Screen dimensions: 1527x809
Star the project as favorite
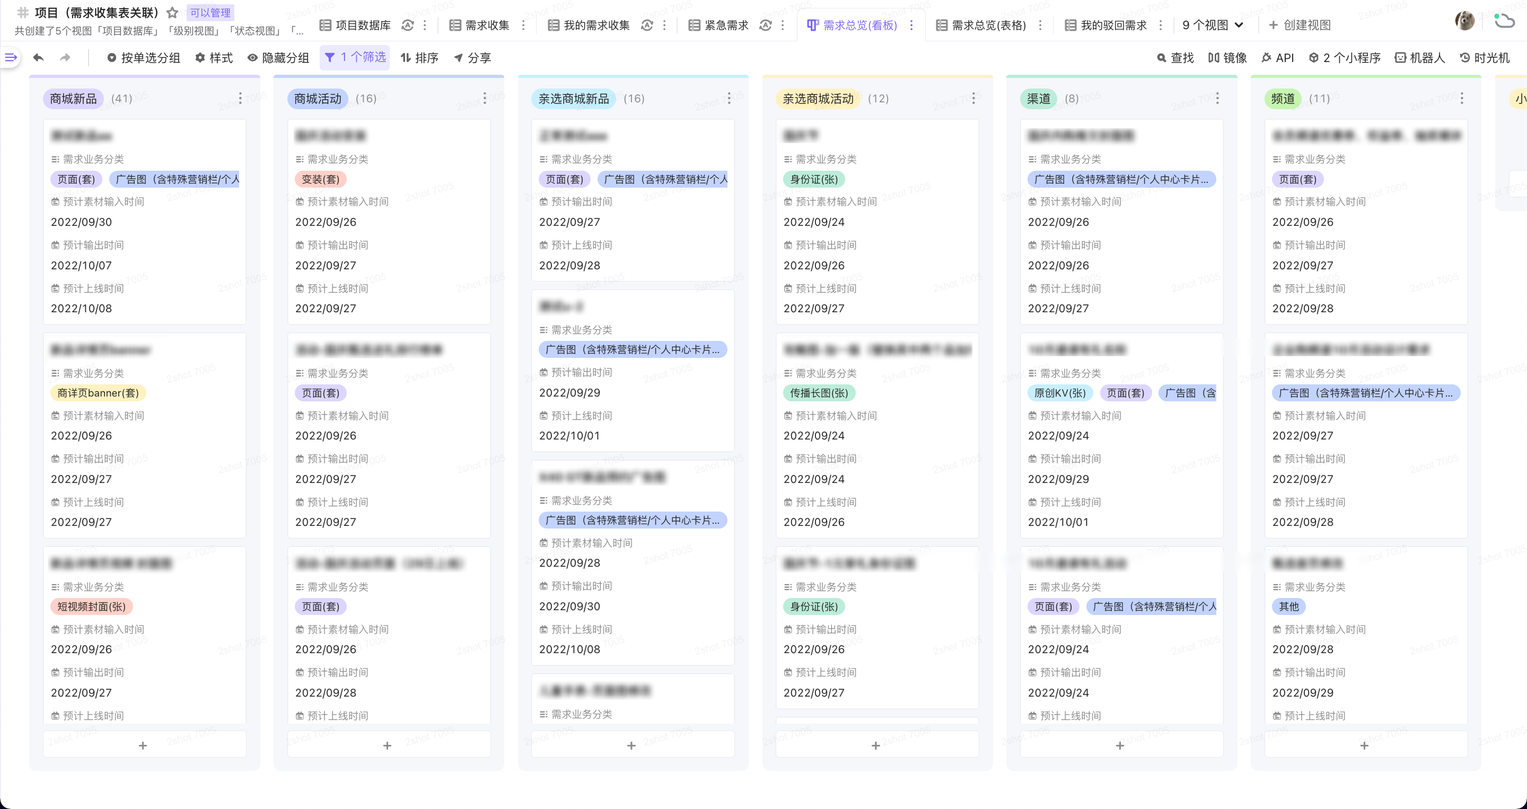coord(172,12)
